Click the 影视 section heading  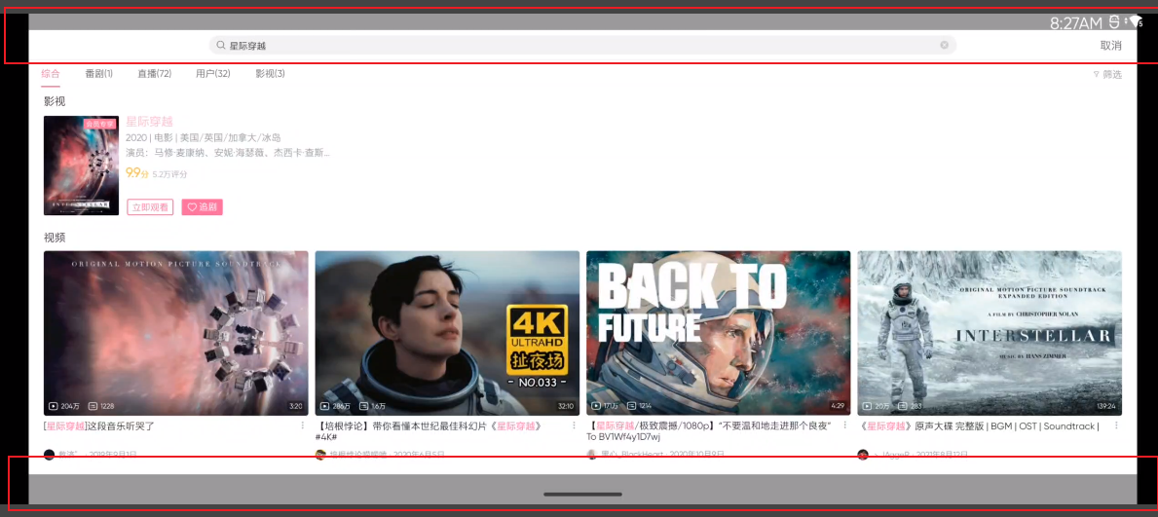tap(55, 101)
